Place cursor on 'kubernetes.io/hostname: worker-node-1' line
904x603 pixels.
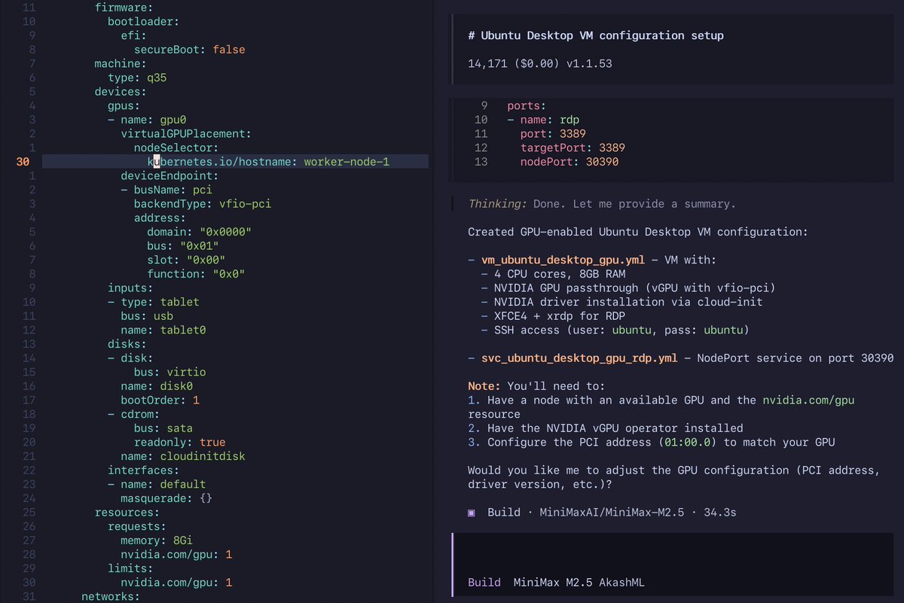[x=268, y=161]
